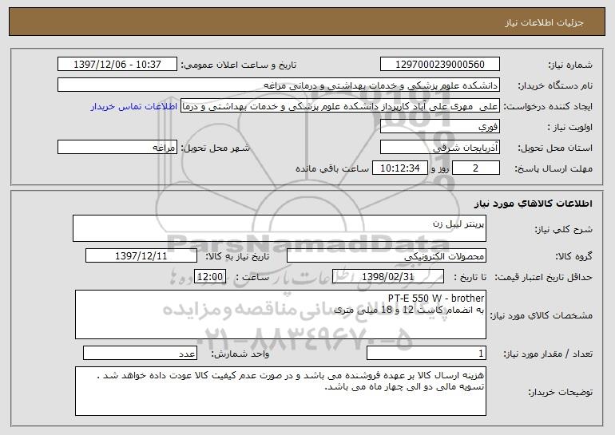This screenshot has height=435, width=615.
Task: Click the delivery province field آذربایجان شرقی
Action: coord(439,148)
